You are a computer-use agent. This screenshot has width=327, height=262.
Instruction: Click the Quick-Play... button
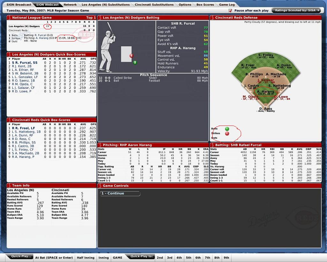pyautogui.click(x=21, y=256)
